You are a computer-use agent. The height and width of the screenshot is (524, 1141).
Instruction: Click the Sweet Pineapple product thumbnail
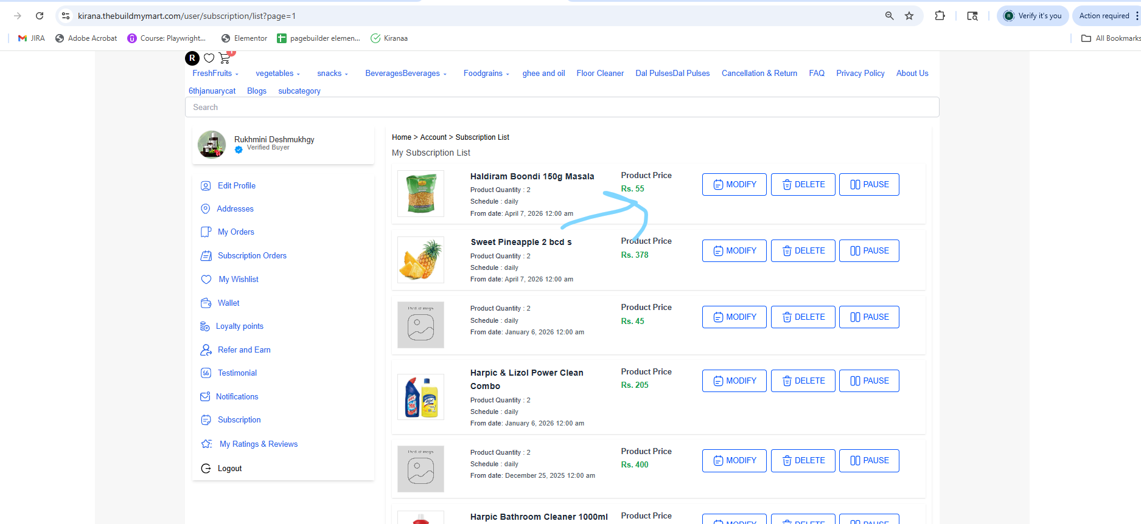coord(420,260)
